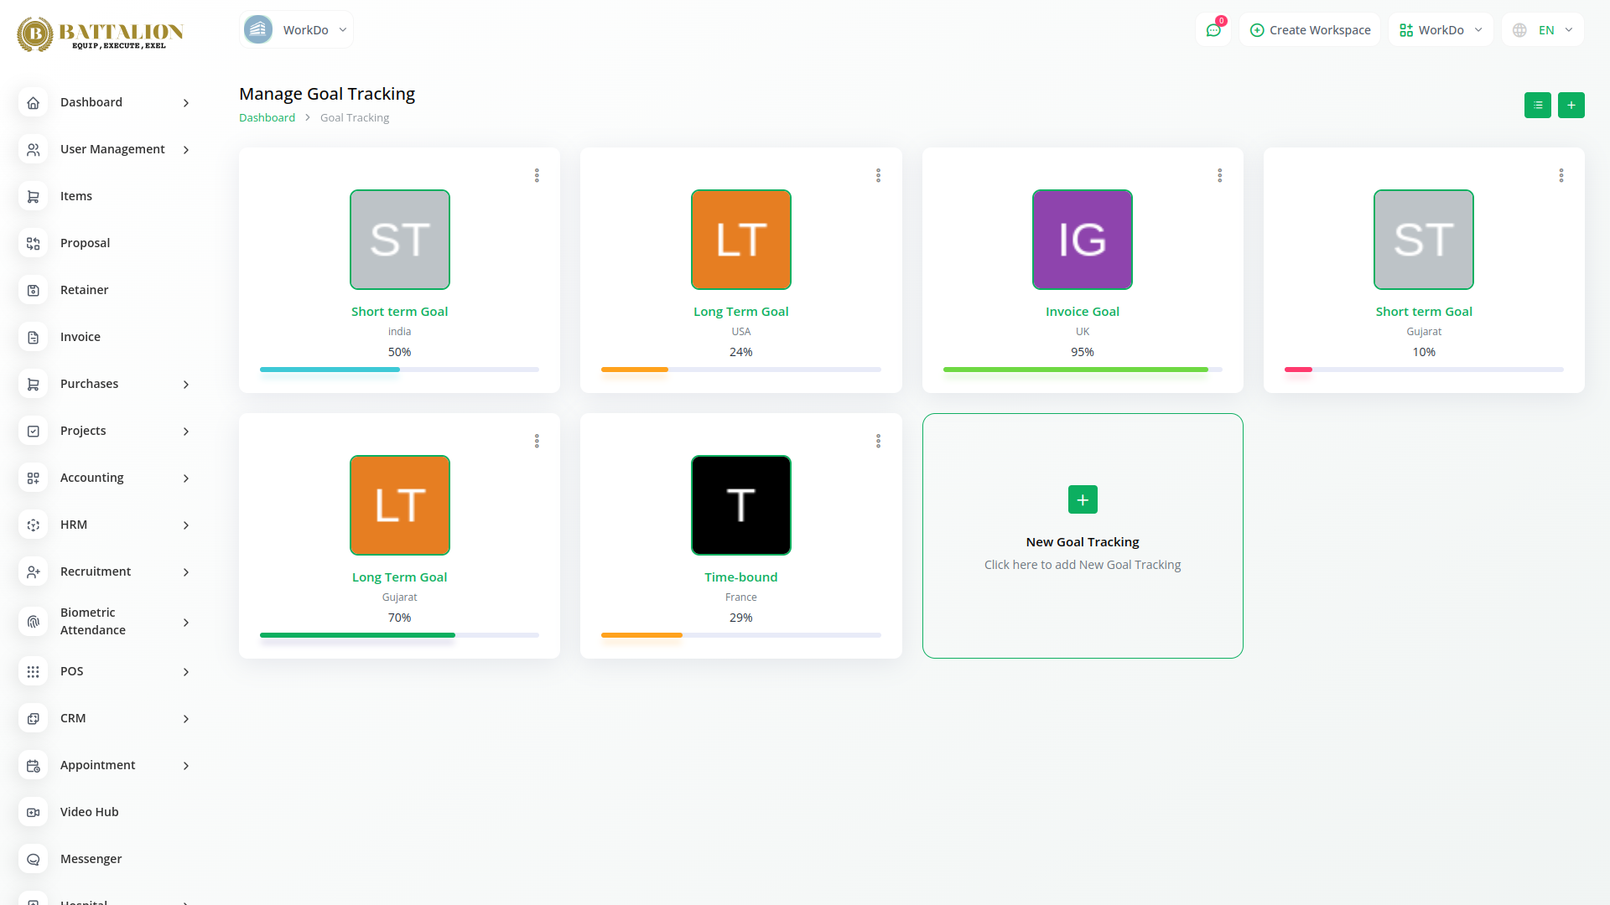
Task: Open three-dot menu on Time-bound card
Action: click(x=878, y=441)
